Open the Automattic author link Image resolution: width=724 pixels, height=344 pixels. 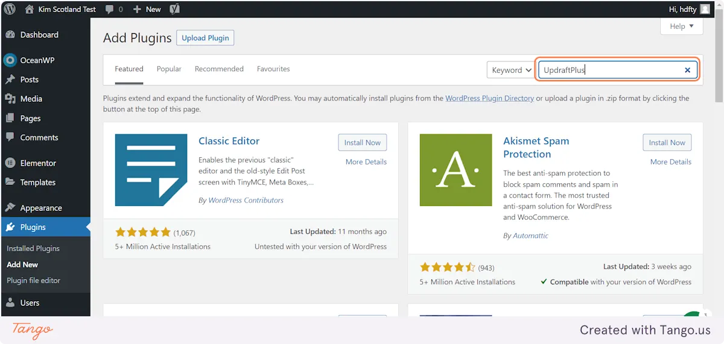click(x=530, y=236)
